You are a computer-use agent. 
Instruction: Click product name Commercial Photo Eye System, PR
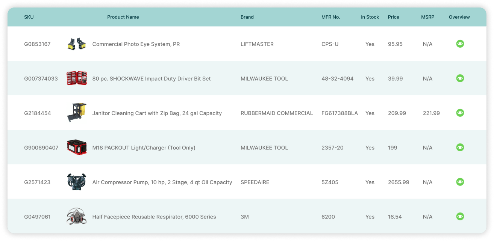[x=136, y=44]
